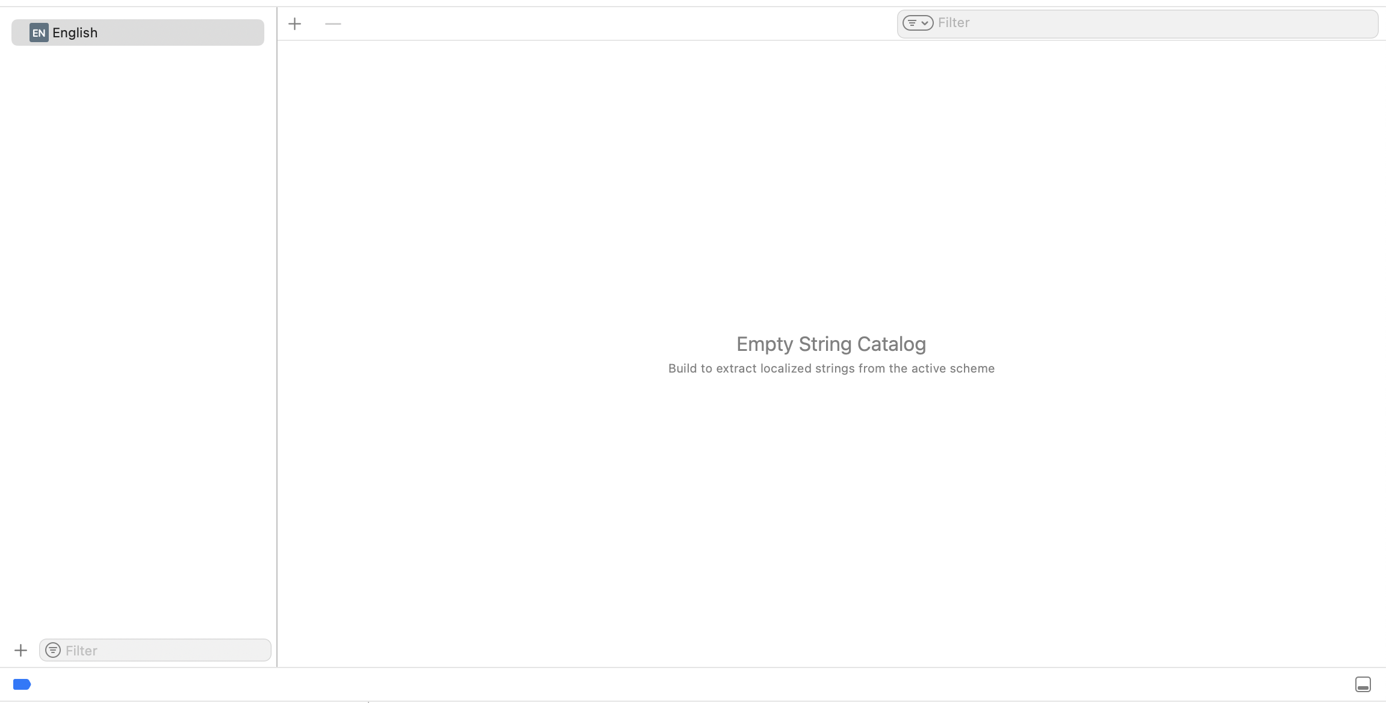Click the Build to extract localized strings text

coord(831,368)
